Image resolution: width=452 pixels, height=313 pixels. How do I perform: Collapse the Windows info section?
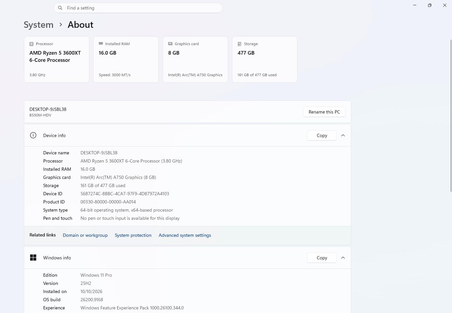(343, 258)
